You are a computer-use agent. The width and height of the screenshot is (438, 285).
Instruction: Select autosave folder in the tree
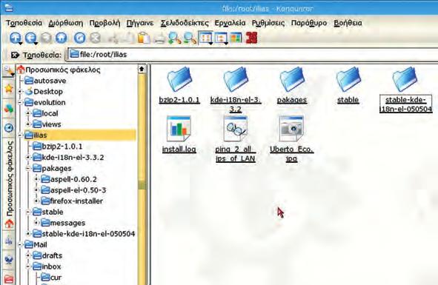[45, 81]
